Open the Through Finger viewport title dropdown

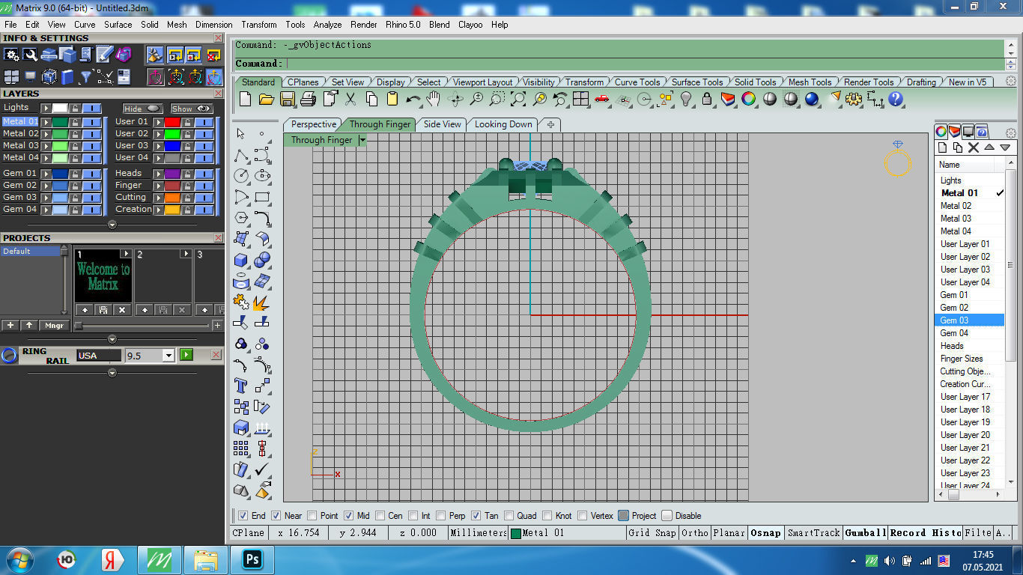point(362,140)
